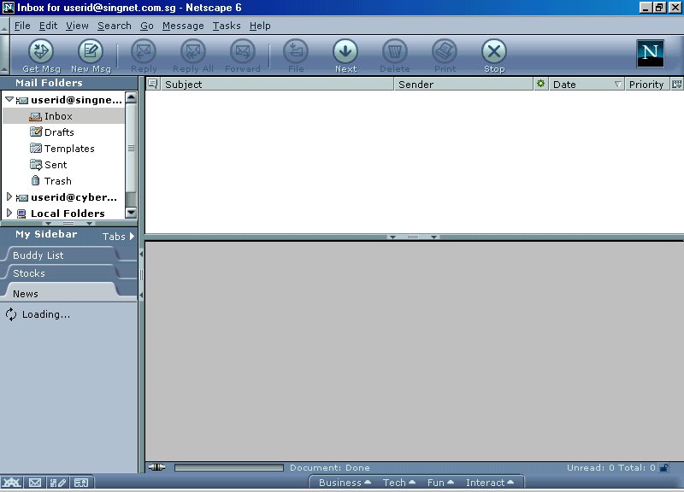The height and width of the screenshot is (492, 684).
Task: Click the Drafts folder icon
Action: [x=36, y=132]
